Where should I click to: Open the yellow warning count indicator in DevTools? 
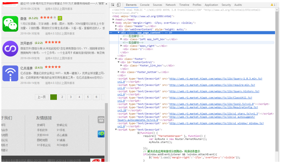pyautogui.click(x=273, y=5)
